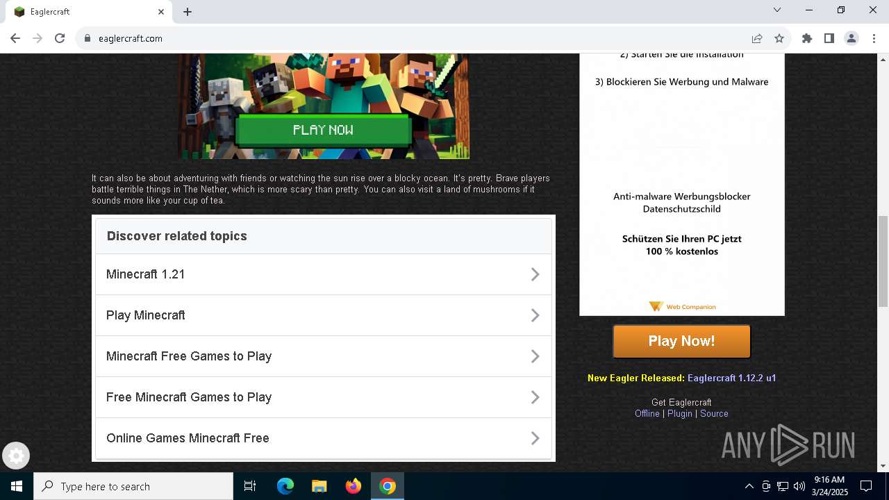Viewport: 889px width, 500px height.
Task: Show hidden system tray icons
Action: pyautogui.click(x=749, y=486)
